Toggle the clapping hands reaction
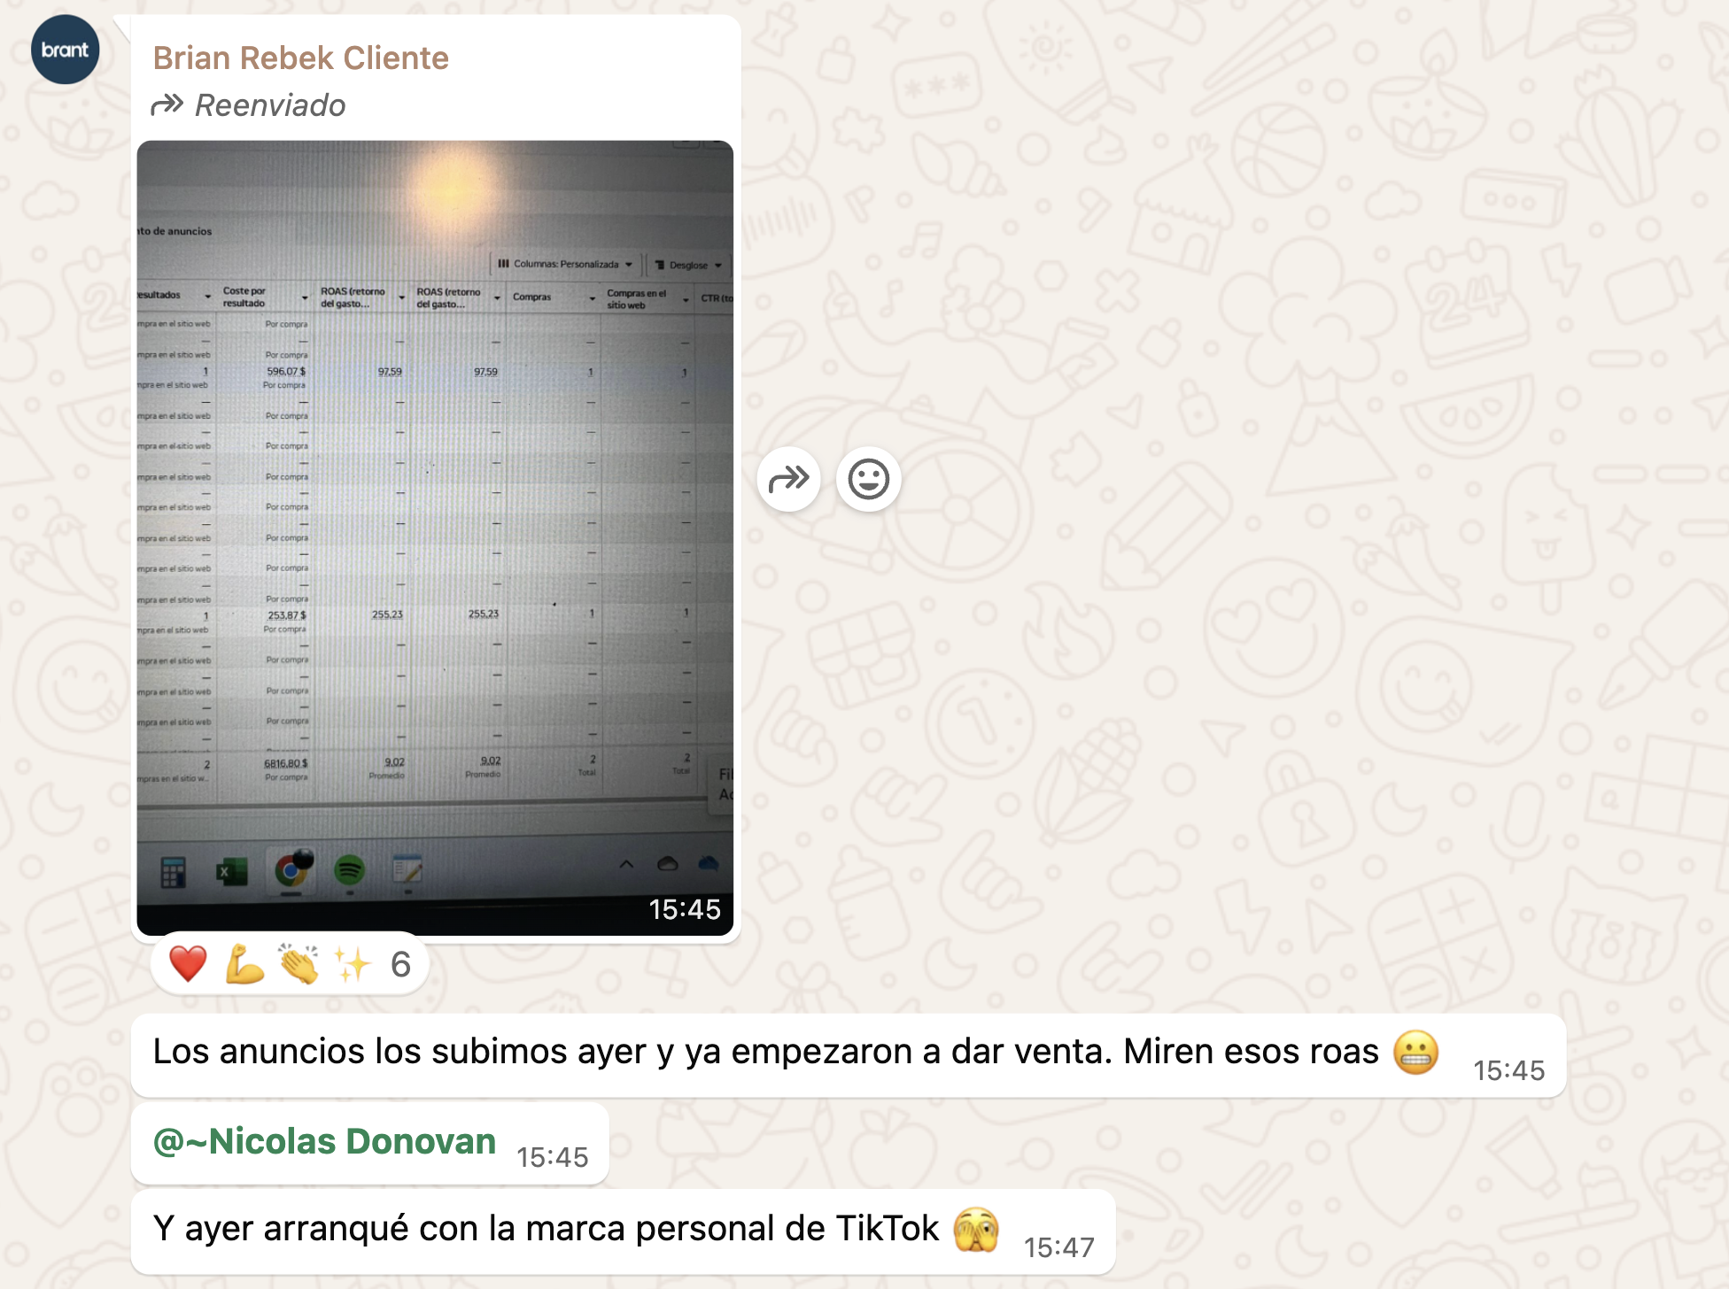Image resolution: width=1729 pixels, height=1289 pixels. pos(299,964)
